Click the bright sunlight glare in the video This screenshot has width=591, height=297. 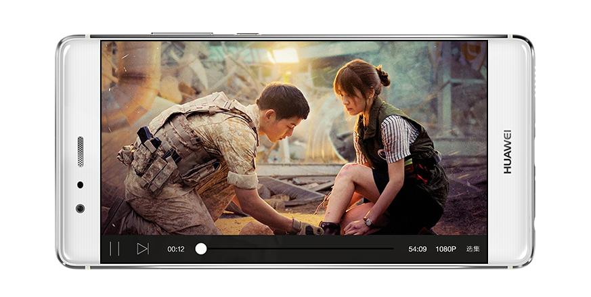[284, 55]
